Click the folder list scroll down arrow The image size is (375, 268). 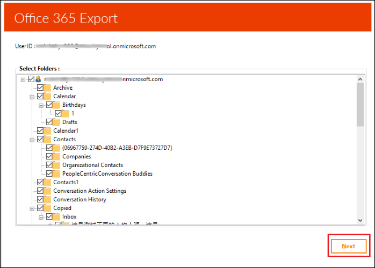pos(360,220)
